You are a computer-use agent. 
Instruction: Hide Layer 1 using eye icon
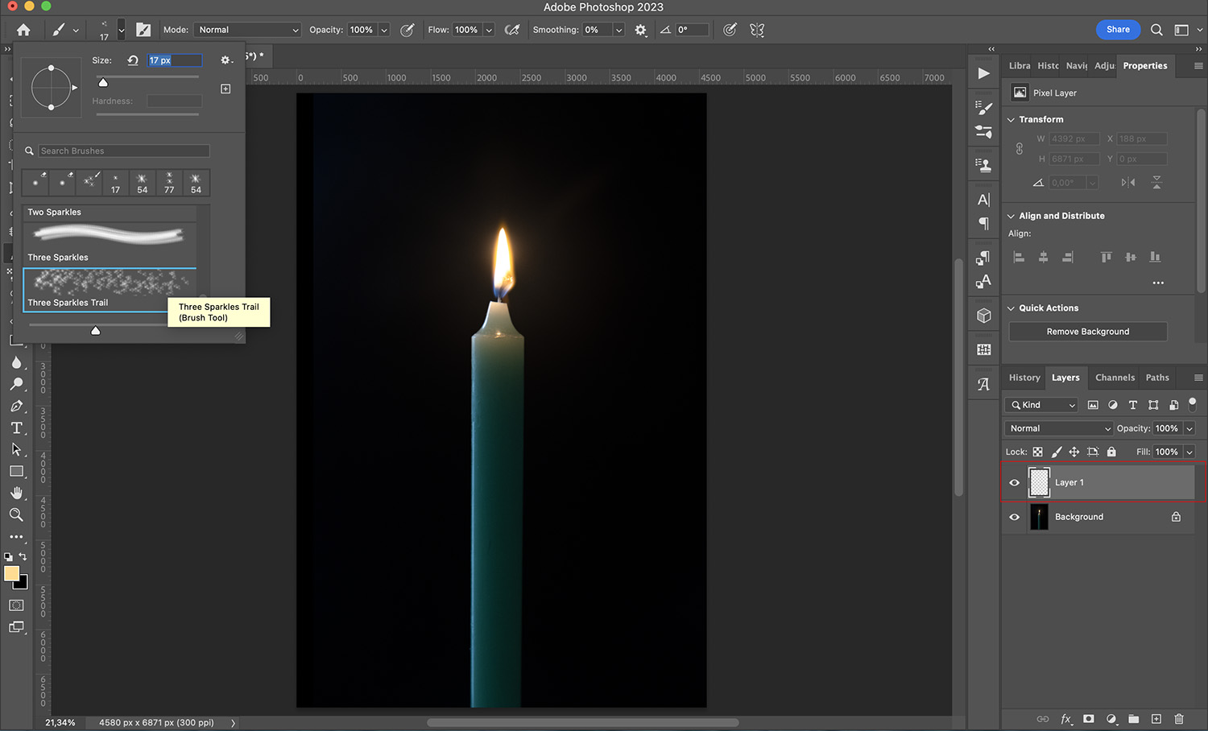click(1015, 483)
